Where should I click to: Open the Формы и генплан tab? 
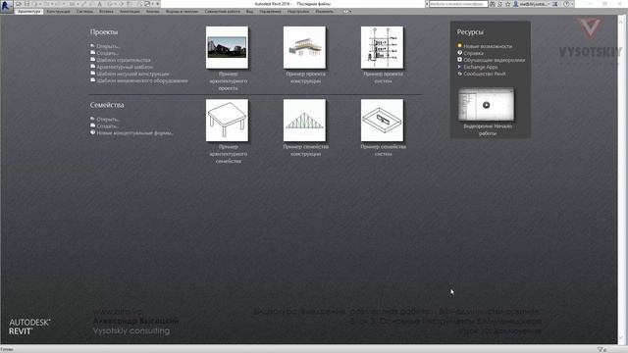(x=183, y=12)
